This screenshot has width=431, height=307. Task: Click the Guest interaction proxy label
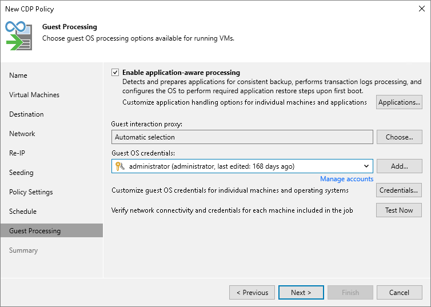click(x=147, y=124)
